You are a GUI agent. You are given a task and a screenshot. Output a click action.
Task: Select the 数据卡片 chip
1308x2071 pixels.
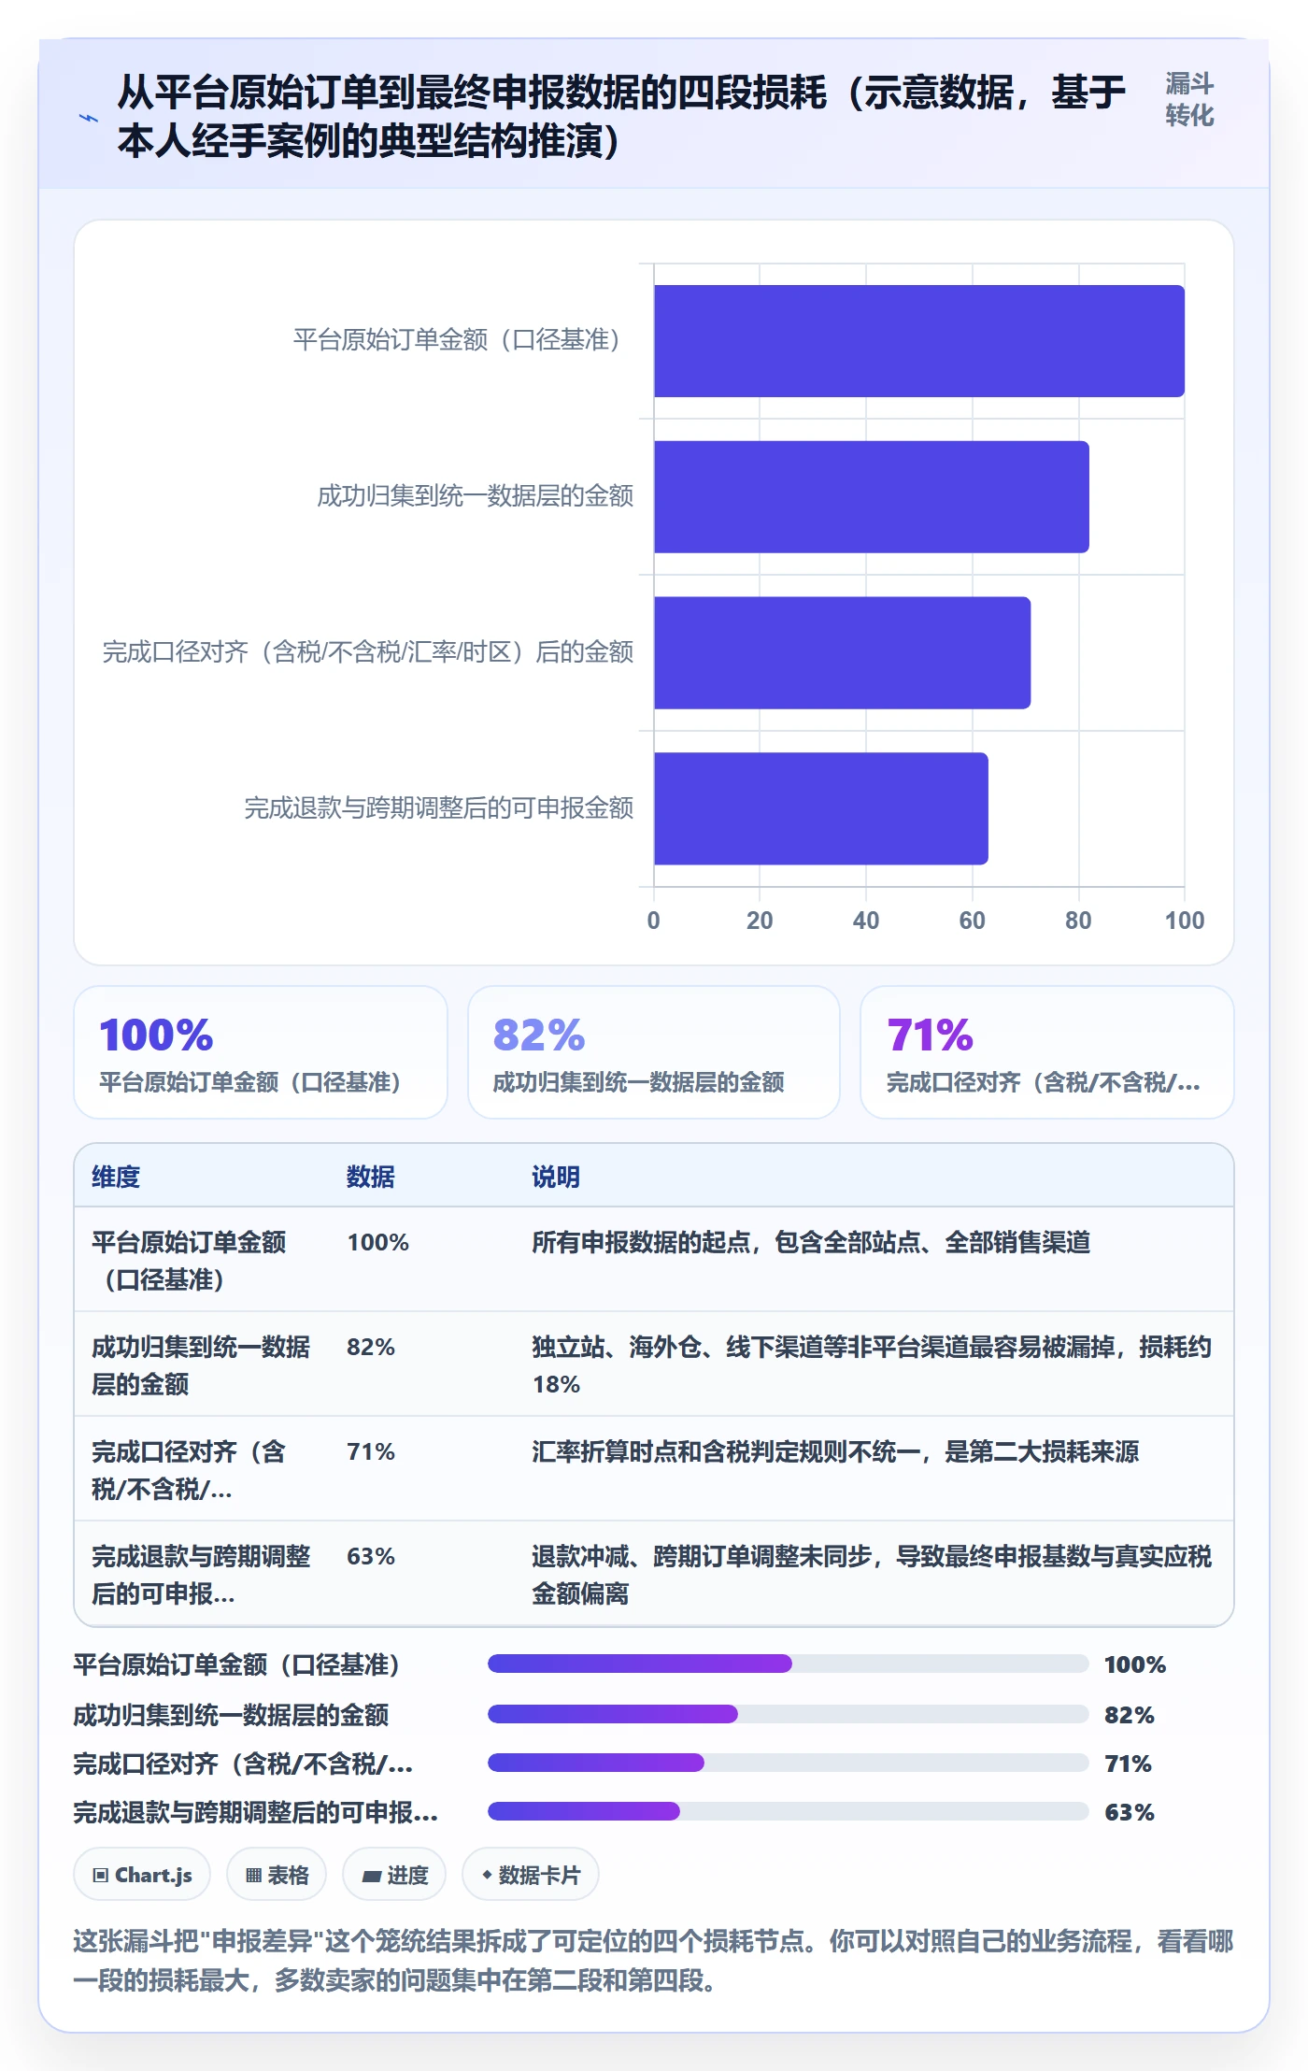coord(531,1874)
